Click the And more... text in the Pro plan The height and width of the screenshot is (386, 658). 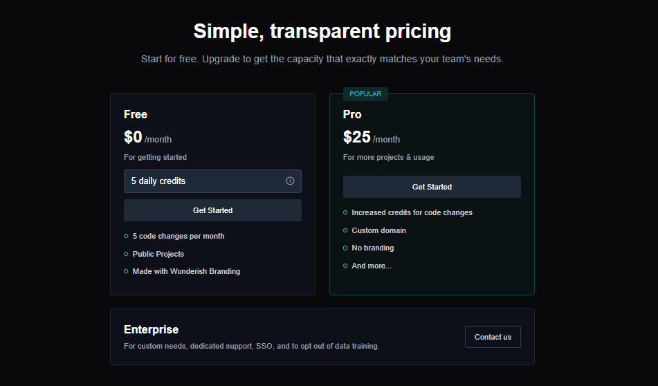click(372, 266)
